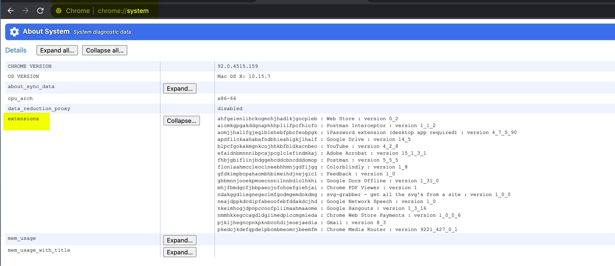Select the disabled value for data_reduction_proxy

tap(230, 109)
